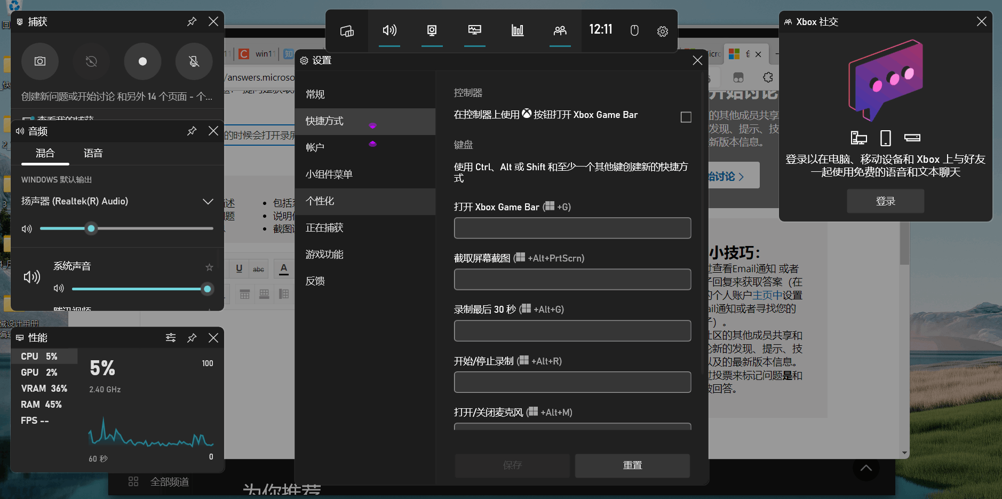This screenshot has width=1002, height=499.
Task: Select the CPU performance metric
Action: (x=44, y=357)
